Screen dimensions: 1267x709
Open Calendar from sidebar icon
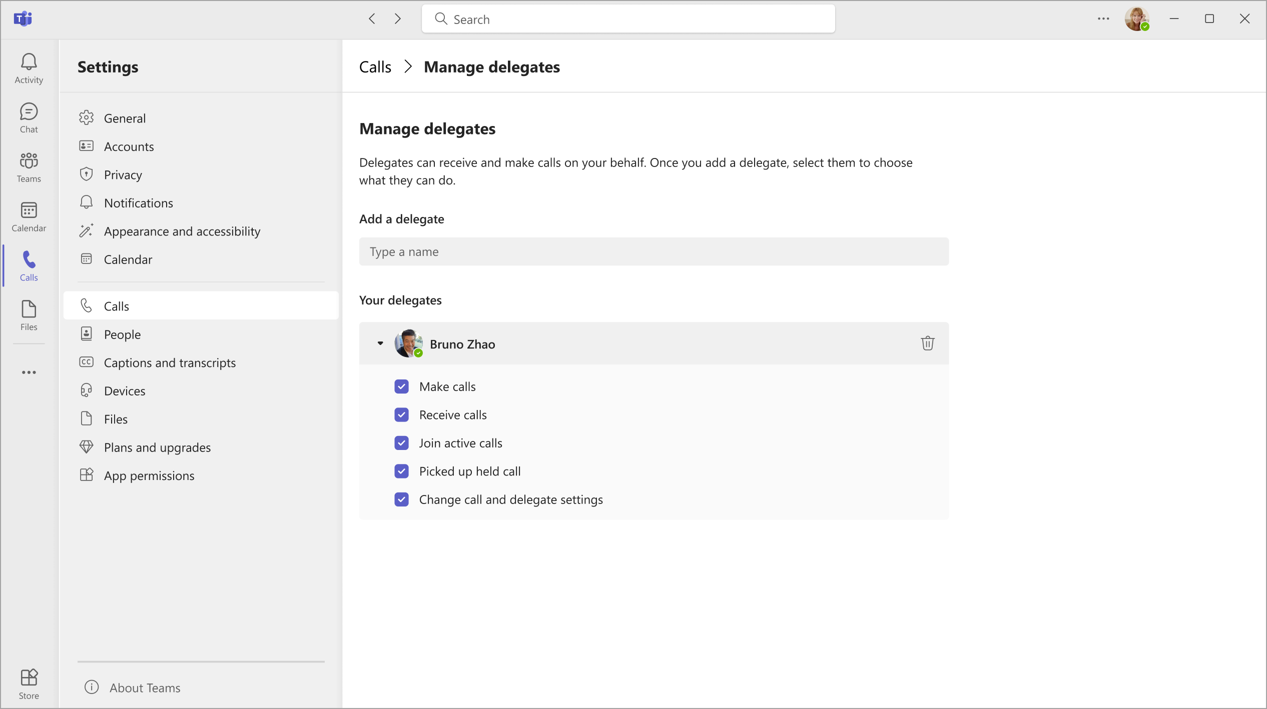(x=30, y=215)
